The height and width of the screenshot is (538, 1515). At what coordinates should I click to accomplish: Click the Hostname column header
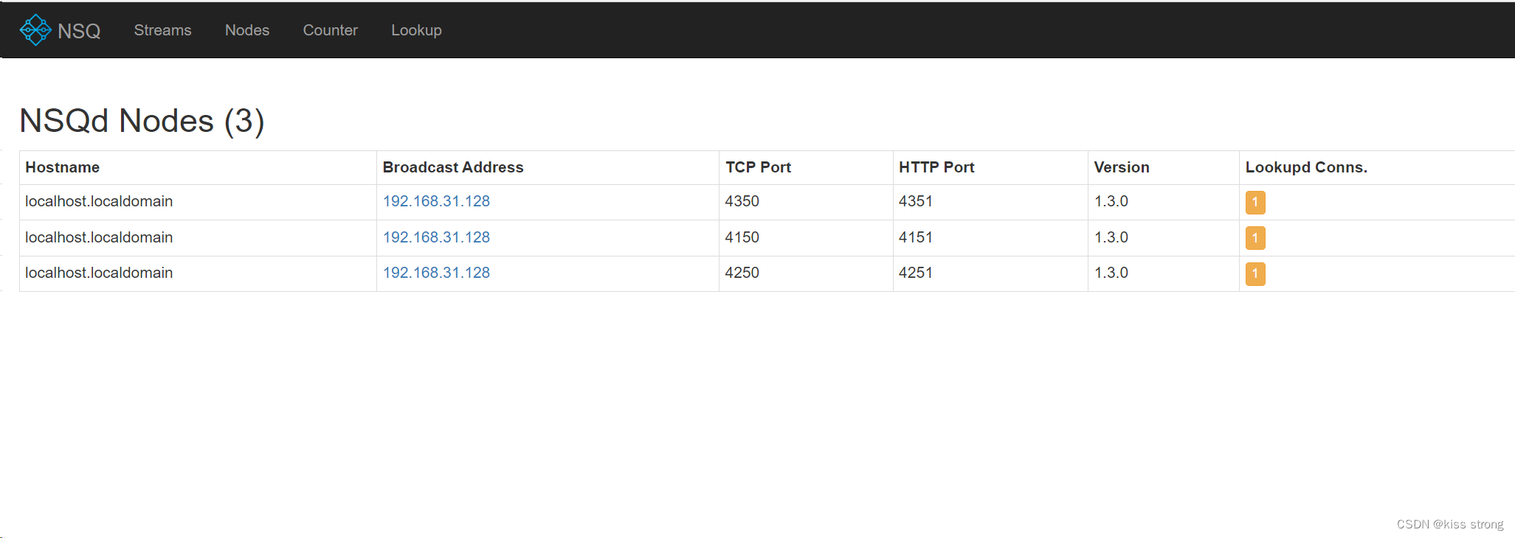(63, 167)
